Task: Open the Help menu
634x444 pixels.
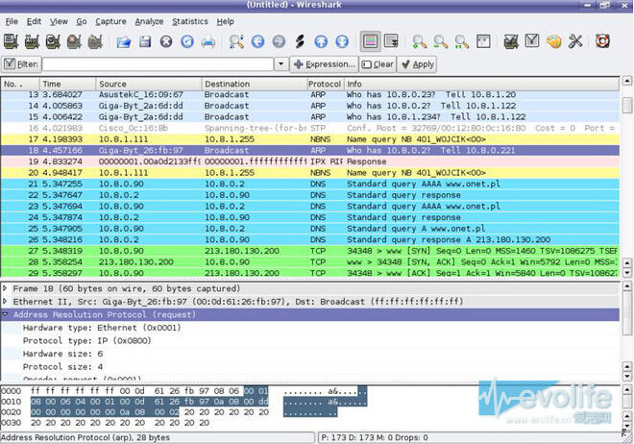Action: coord(225,21)
